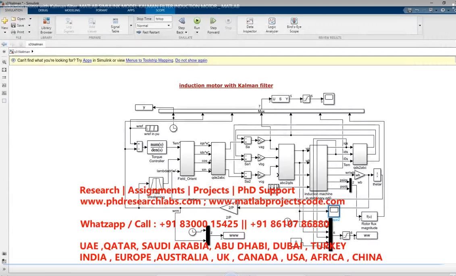The height and width of the screenshot is (276, 456).
Task: Open the Signal Table
Action: [115, 24]
